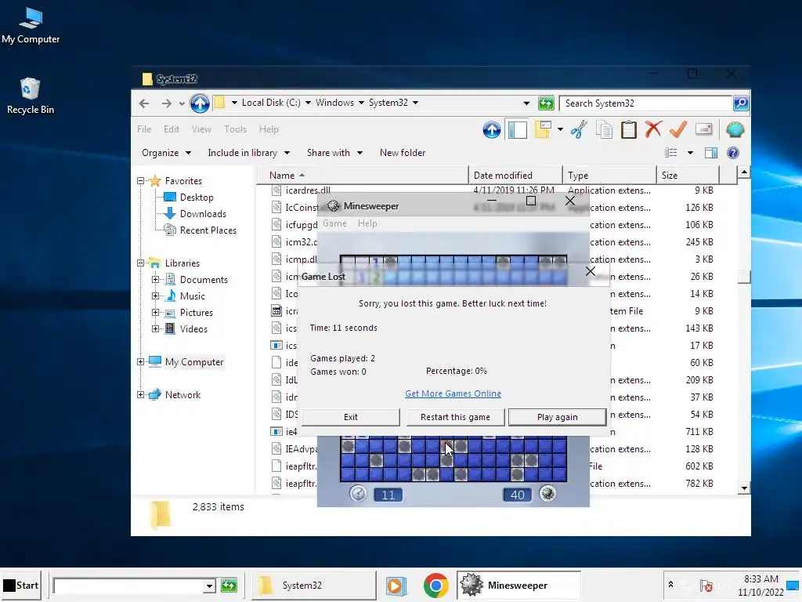
Task: Click the Back arrow in the System32 window
Action: tap(144, 103)
